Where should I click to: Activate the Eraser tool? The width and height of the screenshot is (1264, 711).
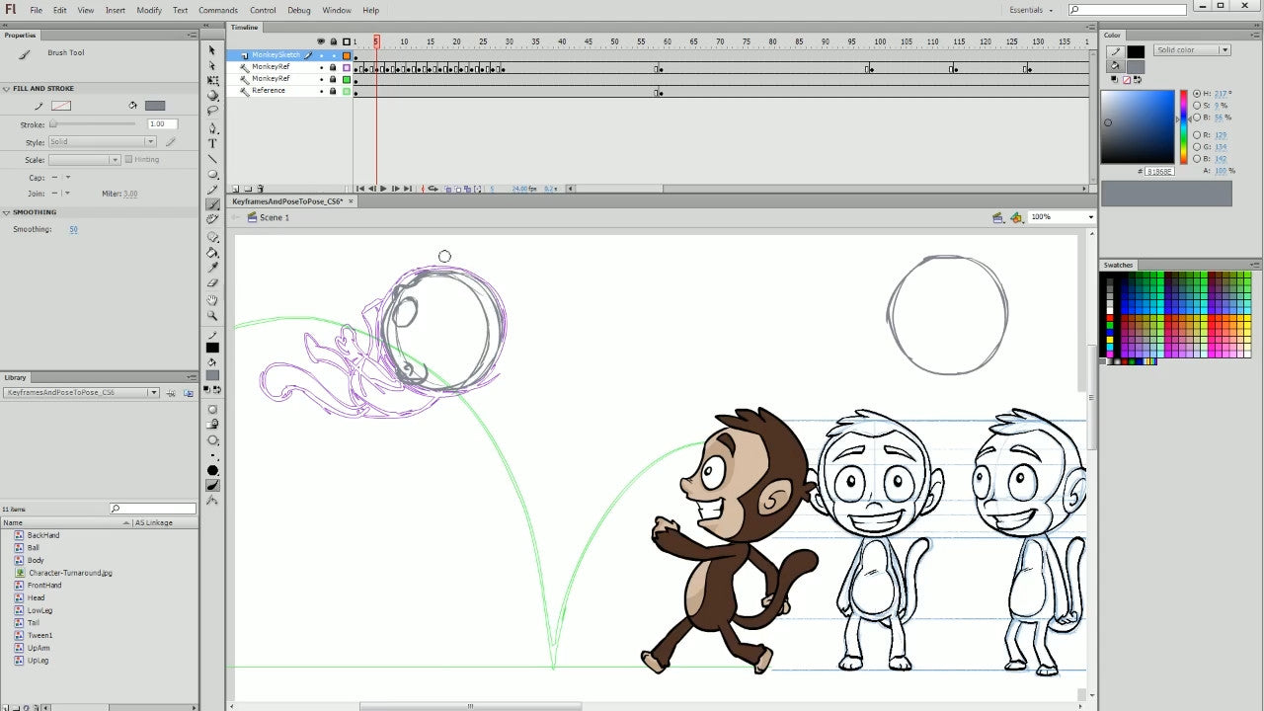pos(212,283)
